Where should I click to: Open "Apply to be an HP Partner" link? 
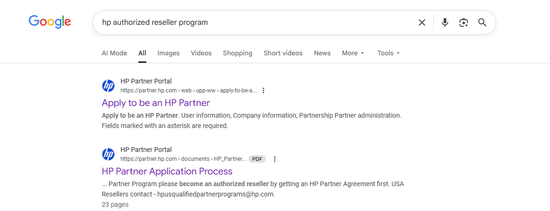click(x=156, y=103)
